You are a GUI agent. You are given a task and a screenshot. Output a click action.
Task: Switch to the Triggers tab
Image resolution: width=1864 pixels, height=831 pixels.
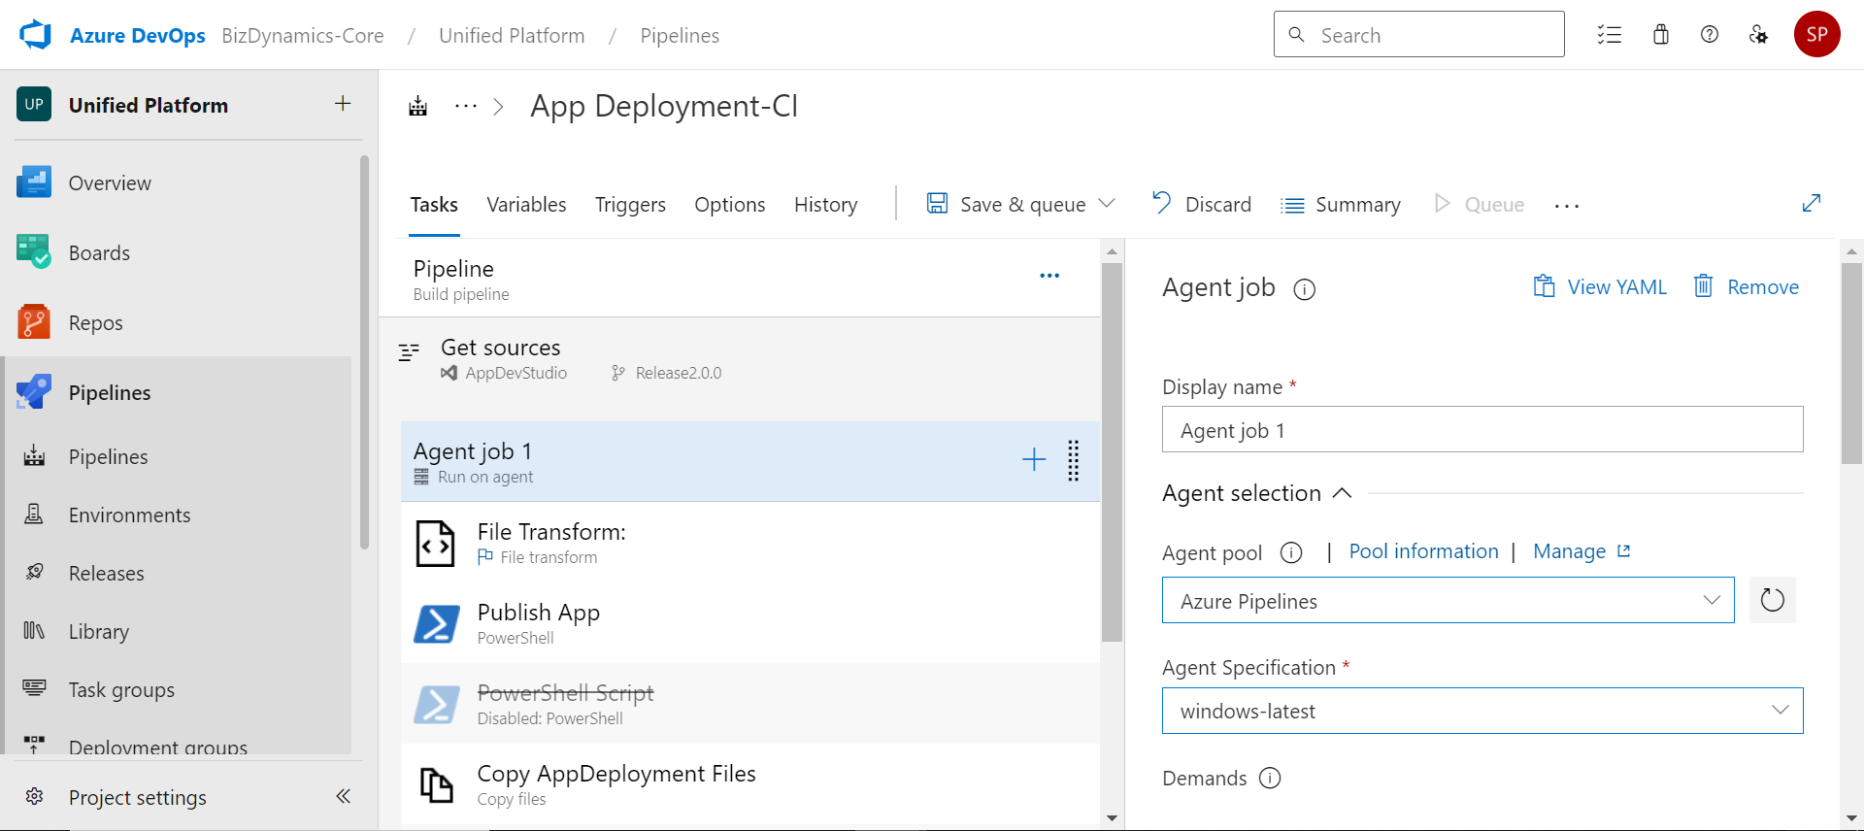pos(630,205)
